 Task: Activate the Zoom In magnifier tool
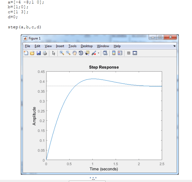click(x=62, y=53)
